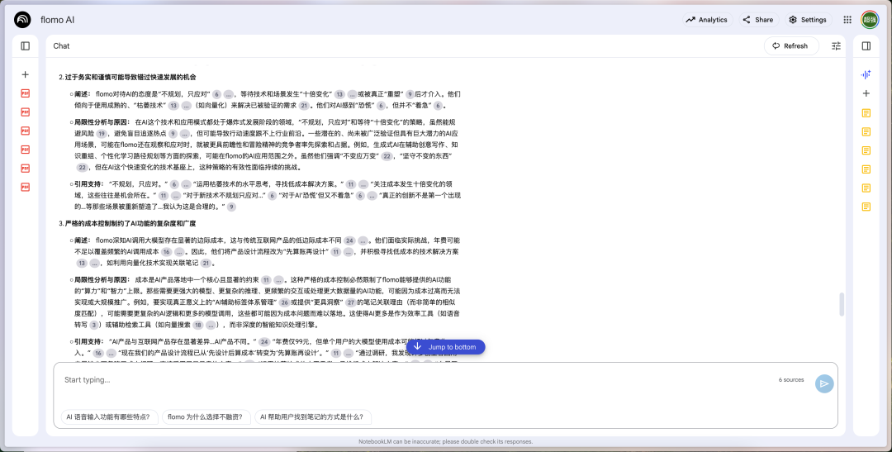
Task: Click the chat vertical scrollbar thumb
Action: 841,304
